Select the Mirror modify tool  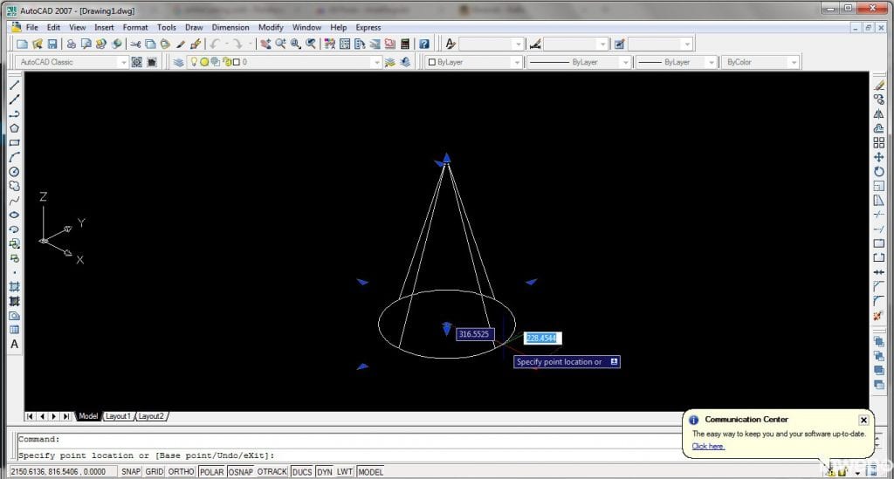click(x=878, y=114)
